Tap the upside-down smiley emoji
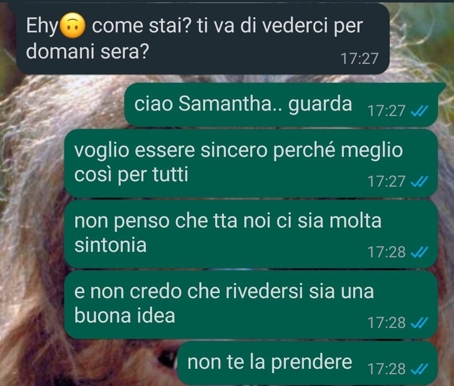Viewport: 454px width, 386px height. pos(72,26)
